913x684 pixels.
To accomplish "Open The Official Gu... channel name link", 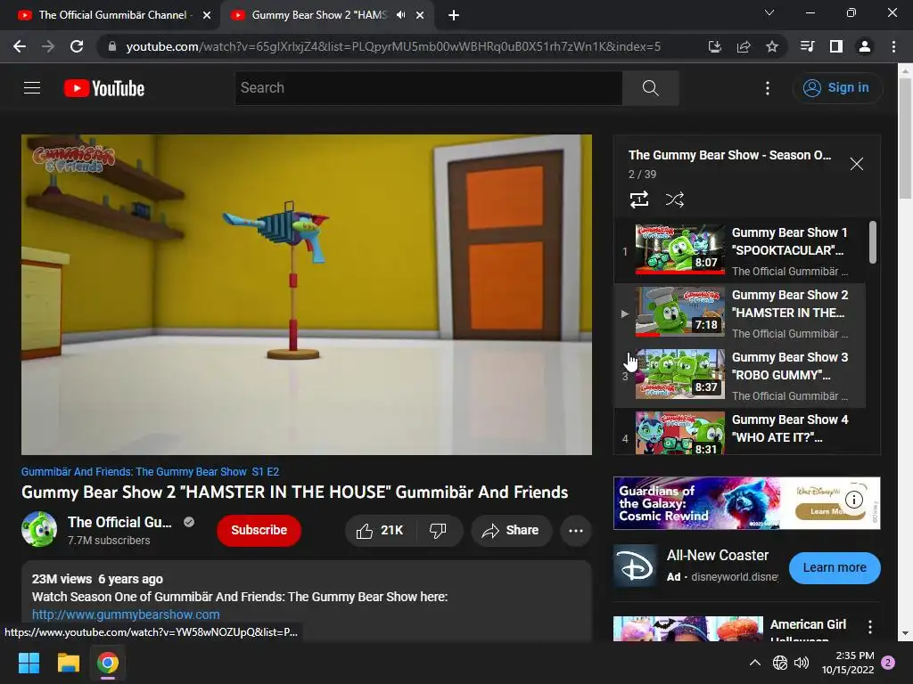I will click(119, 522).
